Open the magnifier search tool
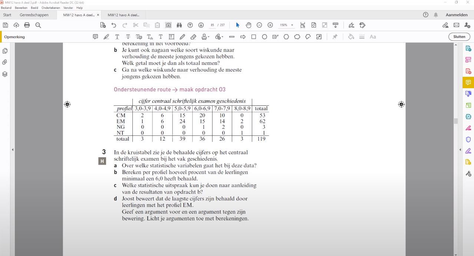The height and width of the screenshot is (256, 474). pyautogui.click(x=38, y=25)
